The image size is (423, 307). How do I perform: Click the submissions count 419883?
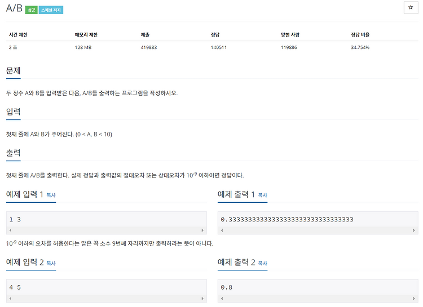(149, 47)
